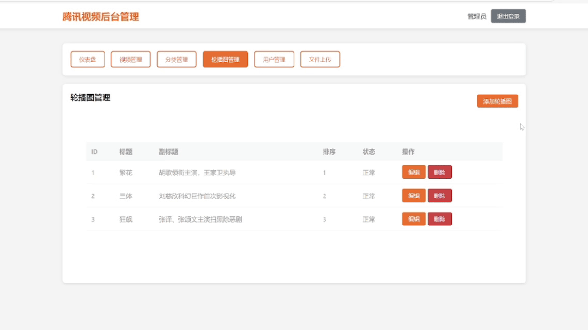The image size is (588, 330).
Task: Delete the 狂飙 carousel row
Action: point(439,219)
